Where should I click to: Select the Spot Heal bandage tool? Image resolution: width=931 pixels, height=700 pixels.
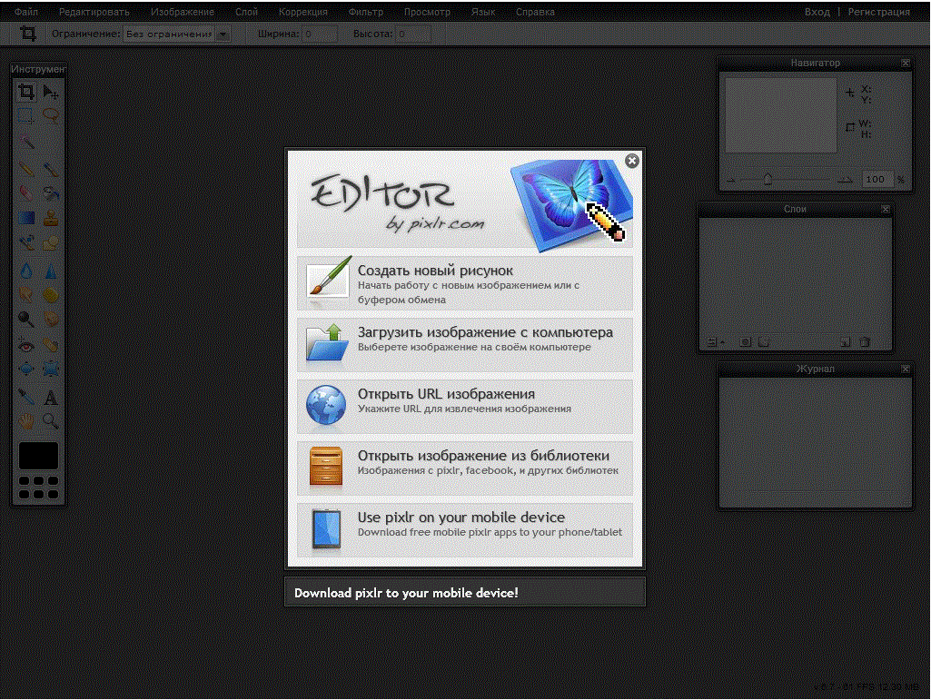tap(51, 345)
